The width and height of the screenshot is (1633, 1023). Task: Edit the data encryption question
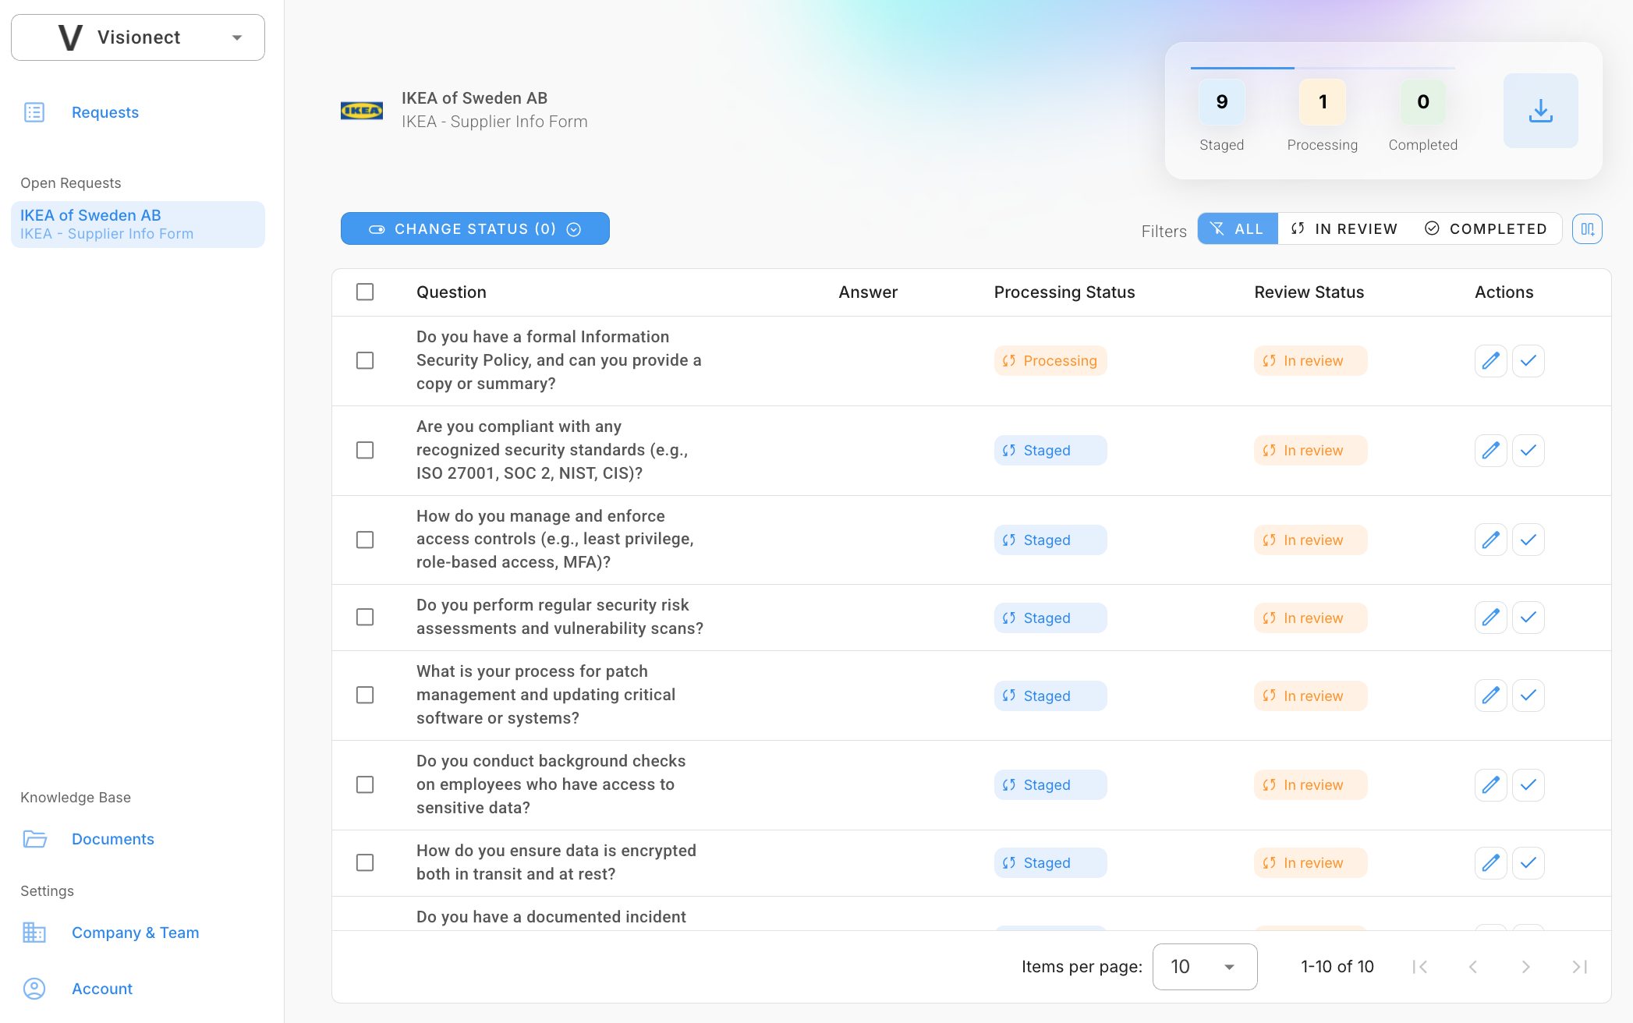1490,863
